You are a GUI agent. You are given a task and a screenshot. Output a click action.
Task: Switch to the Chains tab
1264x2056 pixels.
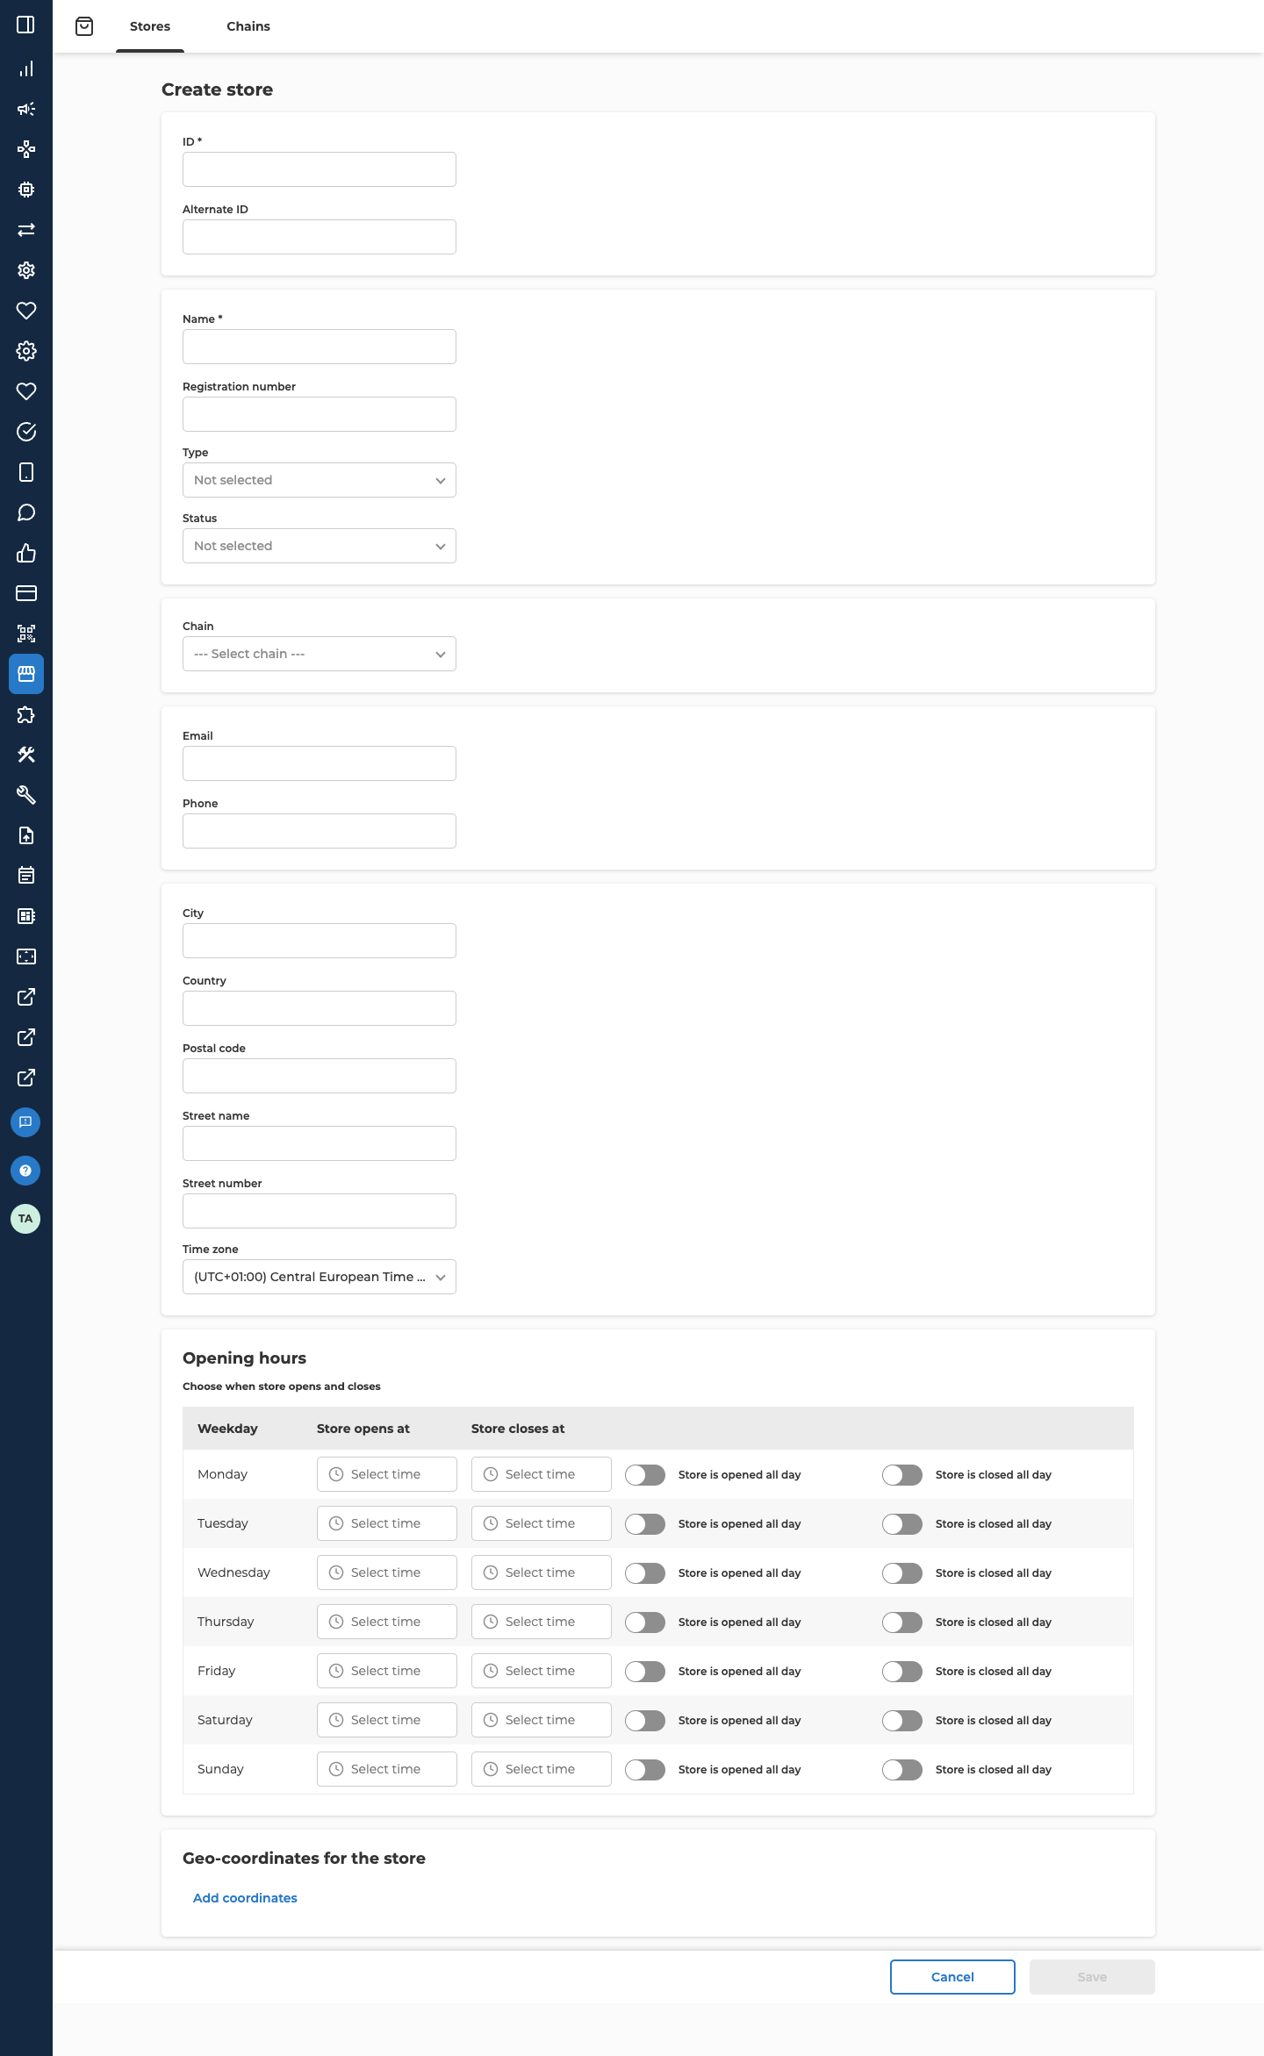(248, 26)
